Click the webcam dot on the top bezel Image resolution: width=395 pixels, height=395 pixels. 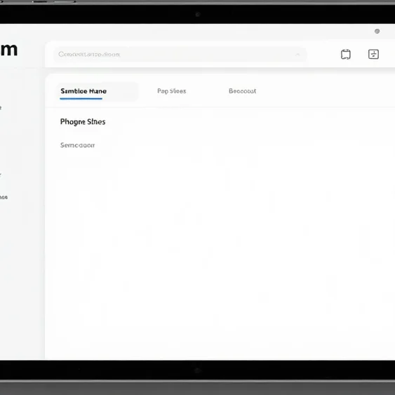point(198,15)
